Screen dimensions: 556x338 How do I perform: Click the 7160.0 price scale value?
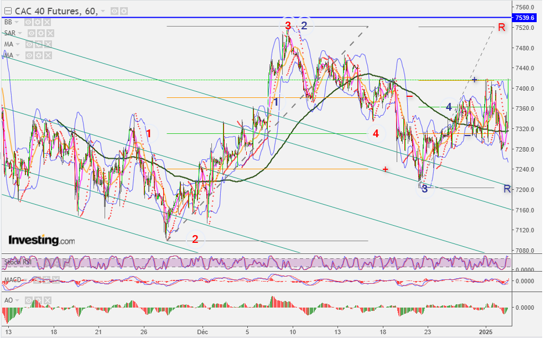[x=525, y=210]
